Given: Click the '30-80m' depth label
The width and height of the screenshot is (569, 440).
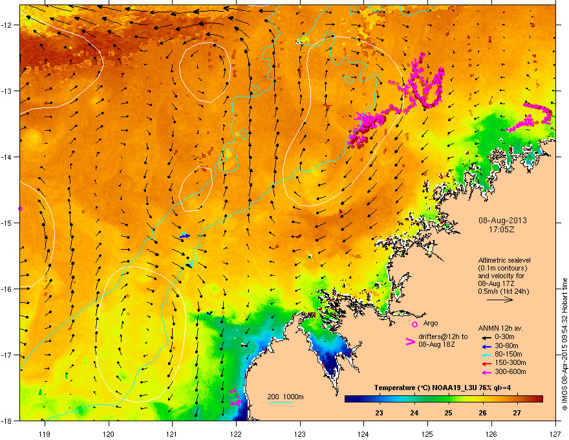Looking at the screenshot, I should tap(506, 346).
